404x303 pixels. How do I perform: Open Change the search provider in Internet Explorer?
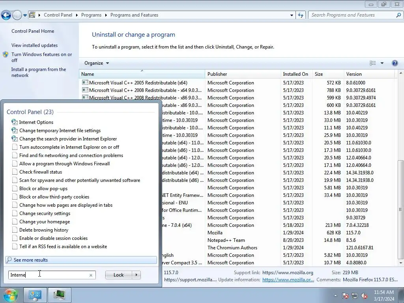coord(68,138)
